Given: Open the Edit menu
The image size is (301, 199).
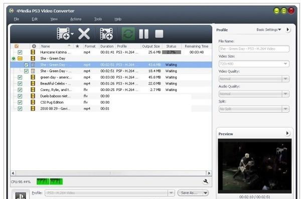Looking at the screenshot, I should pos(35,19).
